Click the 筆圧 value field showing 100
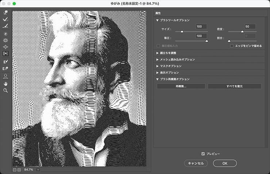The width and height of the screenshot is (270, 174). 201,36
